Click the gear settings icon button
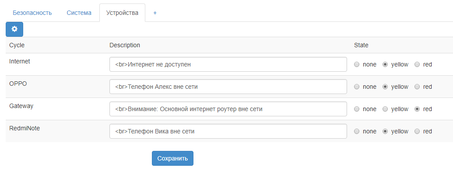The width and height of the screenshot is (453, 178). (14, 29)
